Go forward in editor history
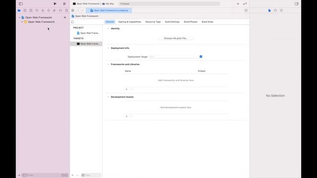This screenshot has width=317, height=178. coord(82,10)
